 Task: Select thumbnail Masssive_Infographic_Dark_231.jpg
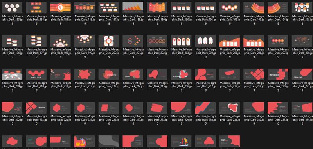[x=229, y=108]
